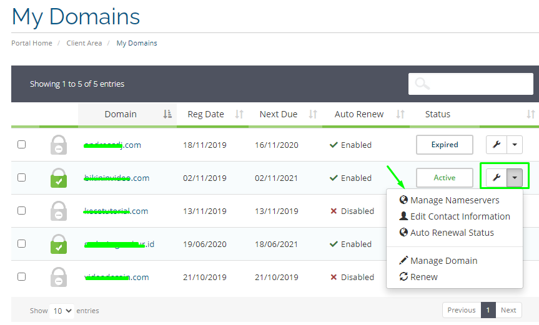
Task: Click the Showing 1 to 5 of 5 entries text
Action: (77, 84)
